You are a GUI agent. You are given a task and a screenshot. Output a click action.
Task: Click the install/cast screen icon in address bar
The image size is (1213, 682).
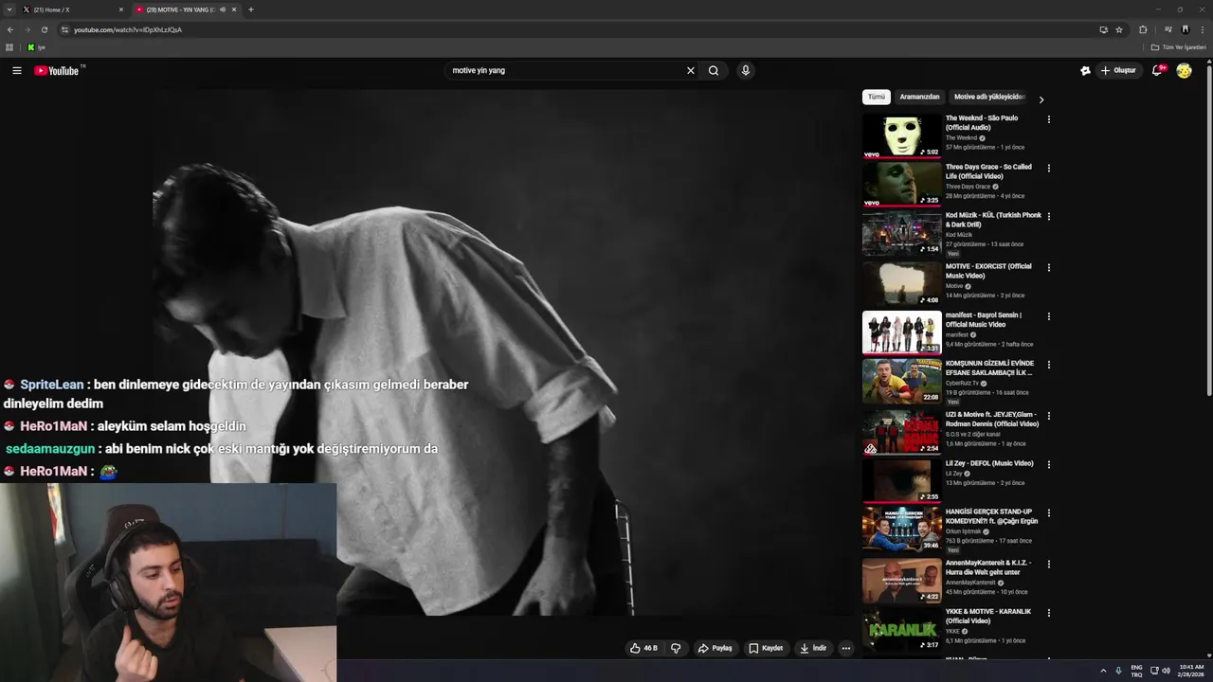1103,29
